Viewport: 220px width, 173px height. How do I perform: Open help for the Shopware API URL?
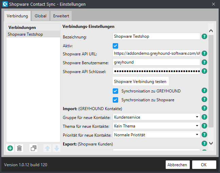(x=204, y=53)
